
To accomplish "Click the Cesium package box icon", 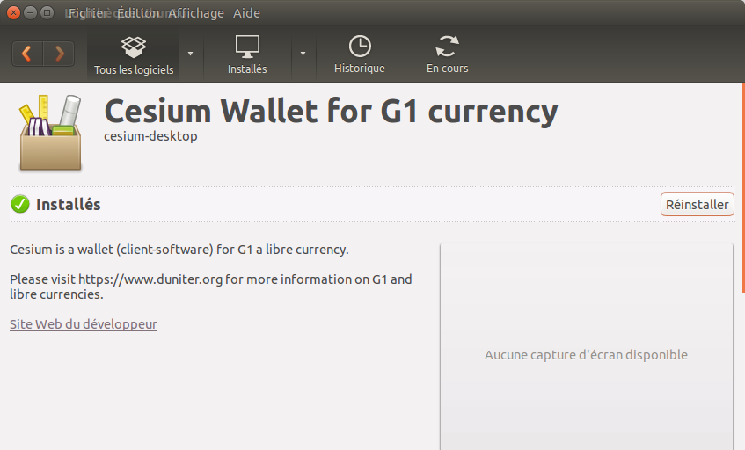I will click(x=50, y=133).
